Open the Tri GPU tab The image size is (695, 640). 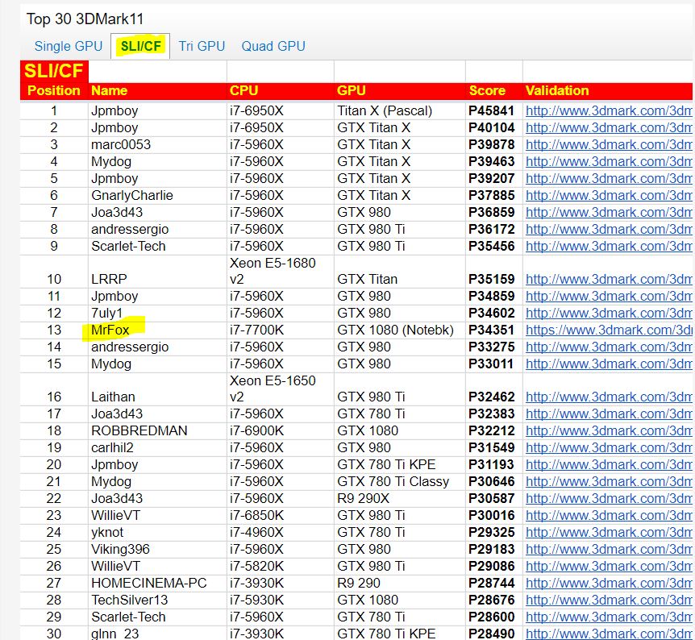point(202,46)
